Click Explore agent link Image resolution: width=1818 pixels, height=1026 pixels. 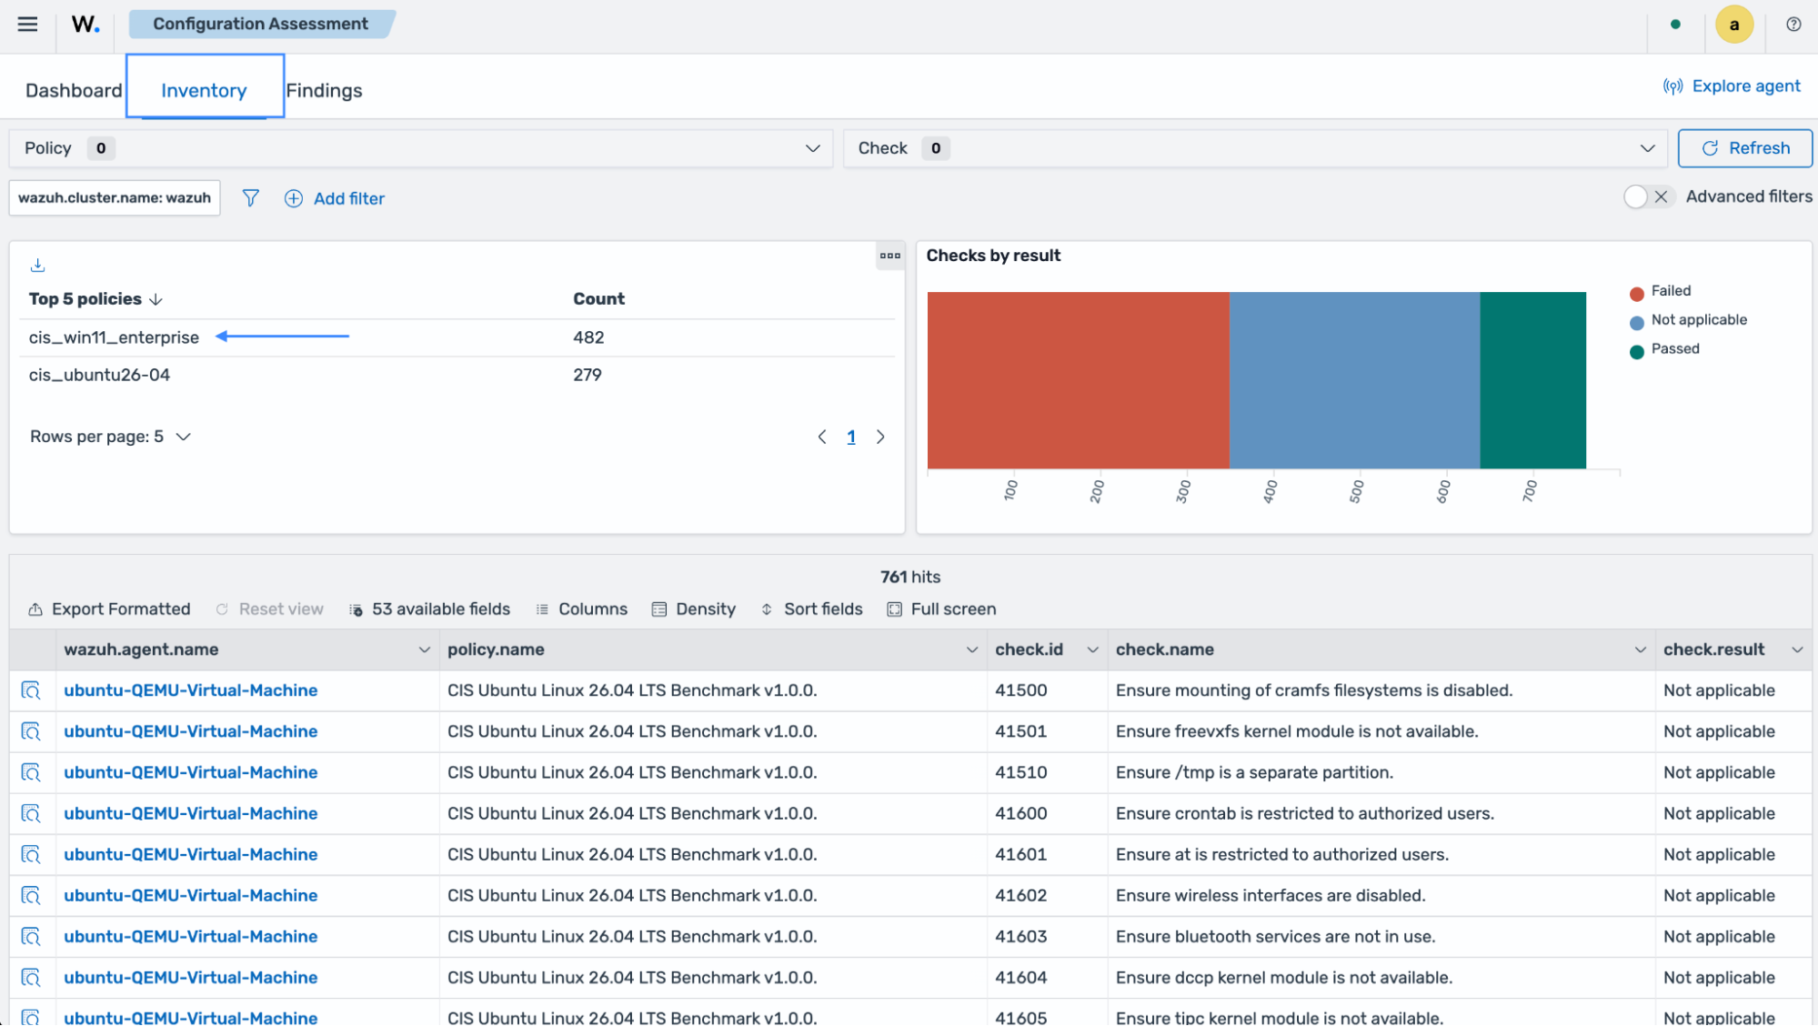tap(1732, 86)
